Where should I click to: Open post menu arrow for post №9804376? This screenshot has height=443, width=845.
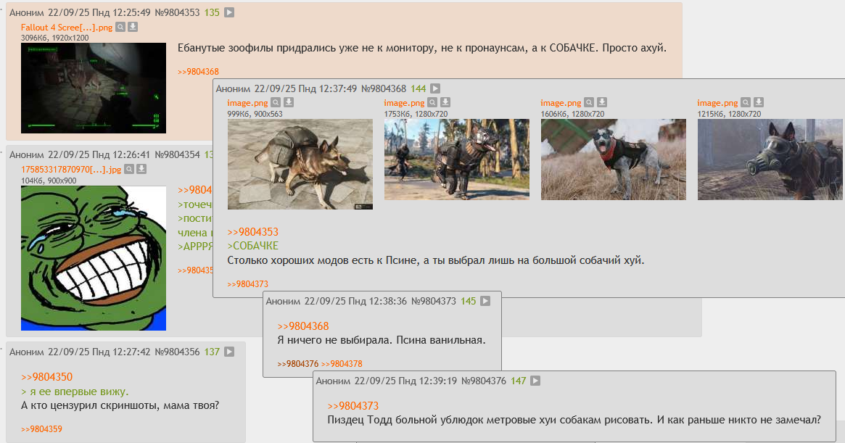click(x=535, y=381)
